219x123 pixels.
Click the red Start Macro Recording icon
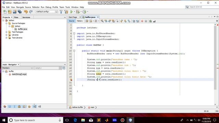pyautogui.click(x=142, y=21)
